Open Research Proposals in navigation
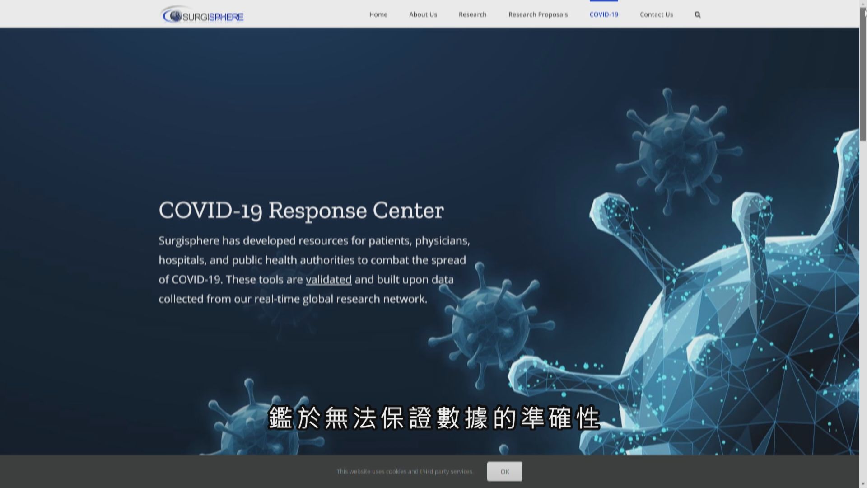Viewport: 867px width, 488px height. pyautogui.click(x=538, y=14)
